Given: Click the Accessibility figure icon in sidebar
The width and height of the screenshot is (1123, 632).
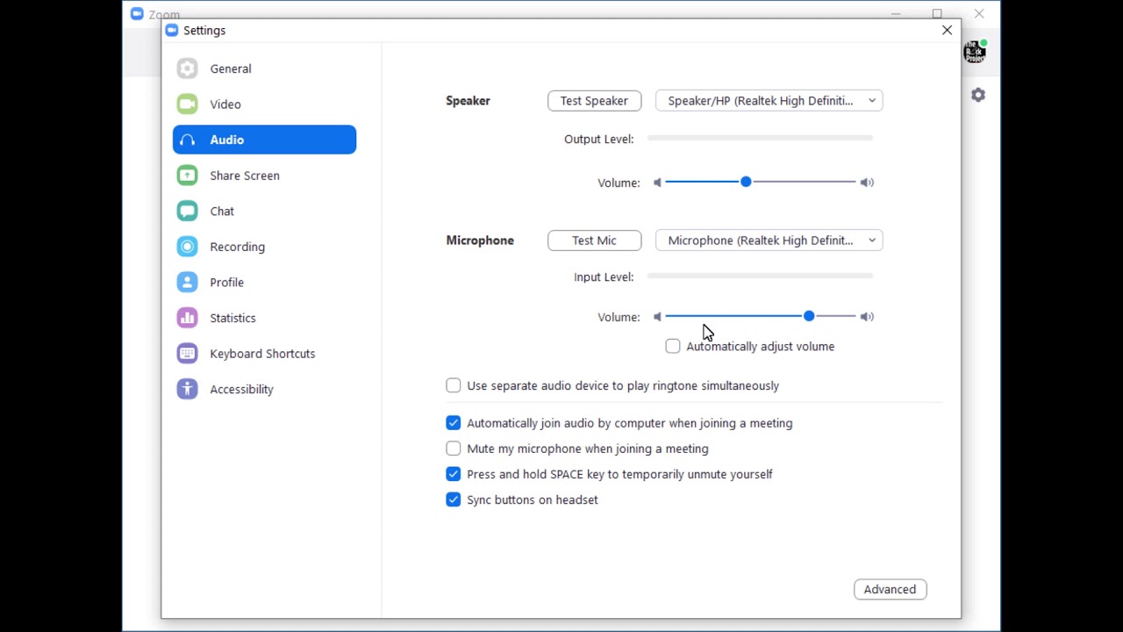Looking at the screenshot, I should [x=187, y=389].
